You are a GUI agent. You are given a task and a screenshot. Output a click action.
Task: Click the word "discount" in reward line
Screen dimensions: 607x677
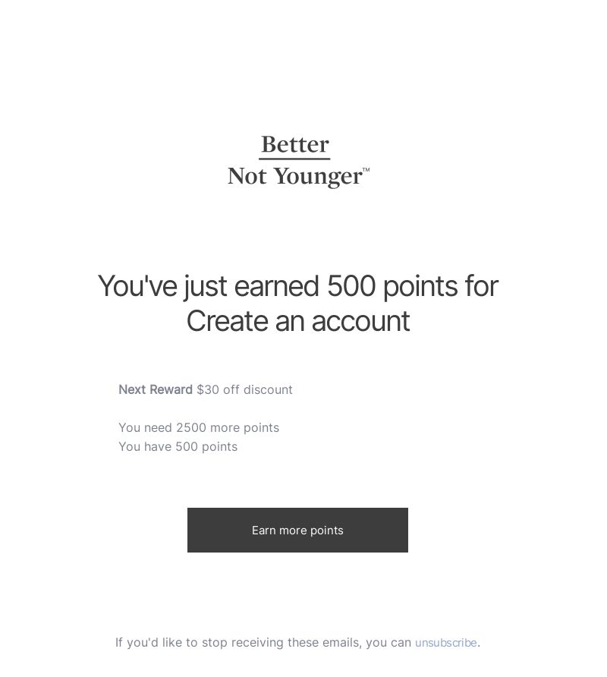(x=268, y=389)
